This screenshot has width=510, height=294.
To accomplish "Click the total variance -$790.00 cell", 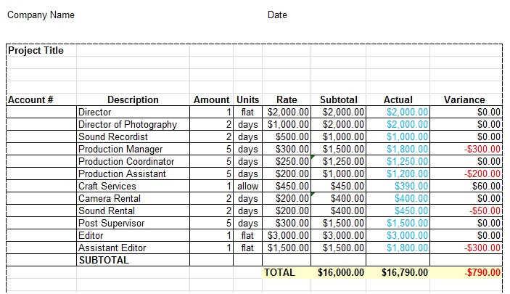I will pos(466,272).
